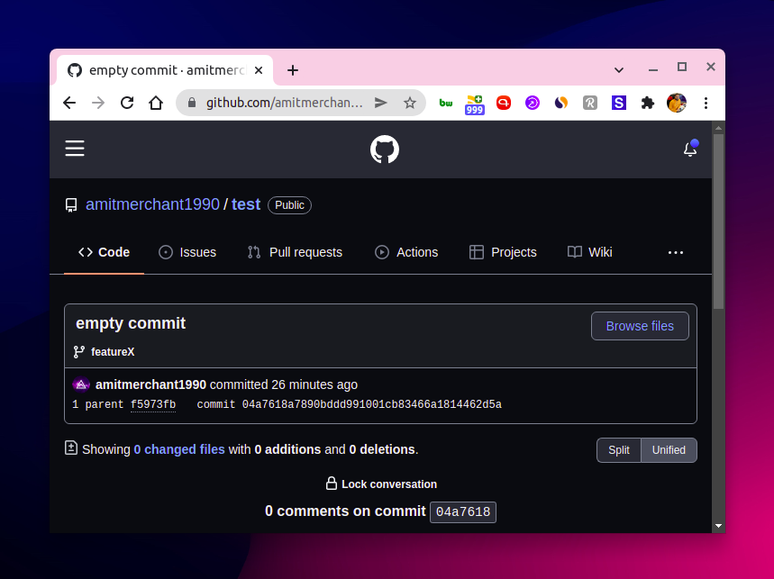Expand the tab search chevron
This screenshot has width=774, height=579.
(x=619, y=70)
